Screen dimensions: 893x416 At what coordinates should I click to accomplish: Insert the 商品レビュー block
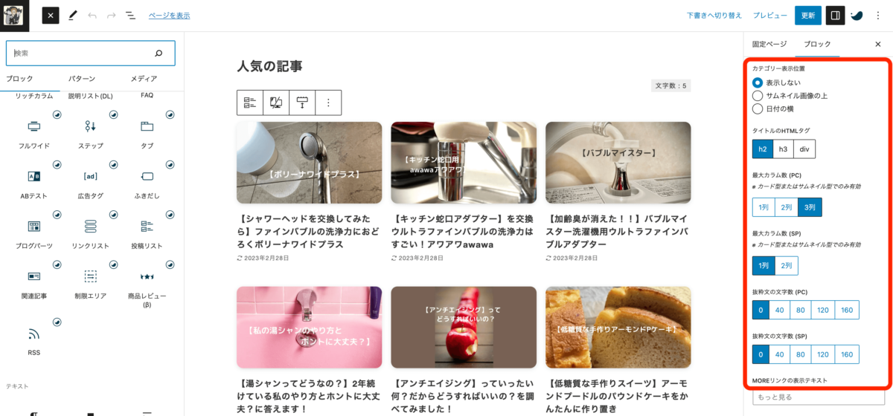tap(147, 286)
